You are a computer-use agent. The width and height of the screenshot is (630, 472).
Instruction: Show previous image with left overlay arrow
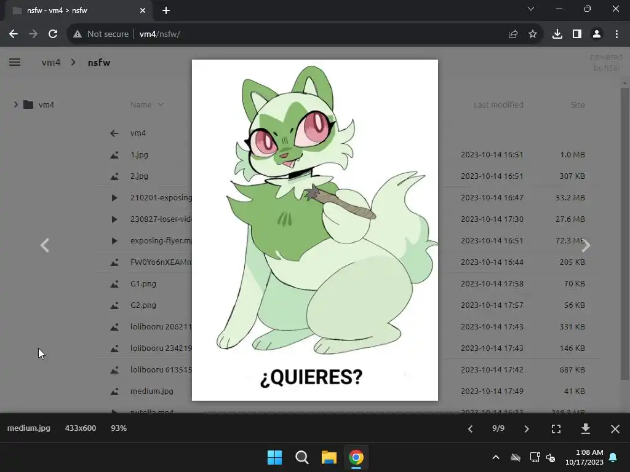(x=44, y=245)
